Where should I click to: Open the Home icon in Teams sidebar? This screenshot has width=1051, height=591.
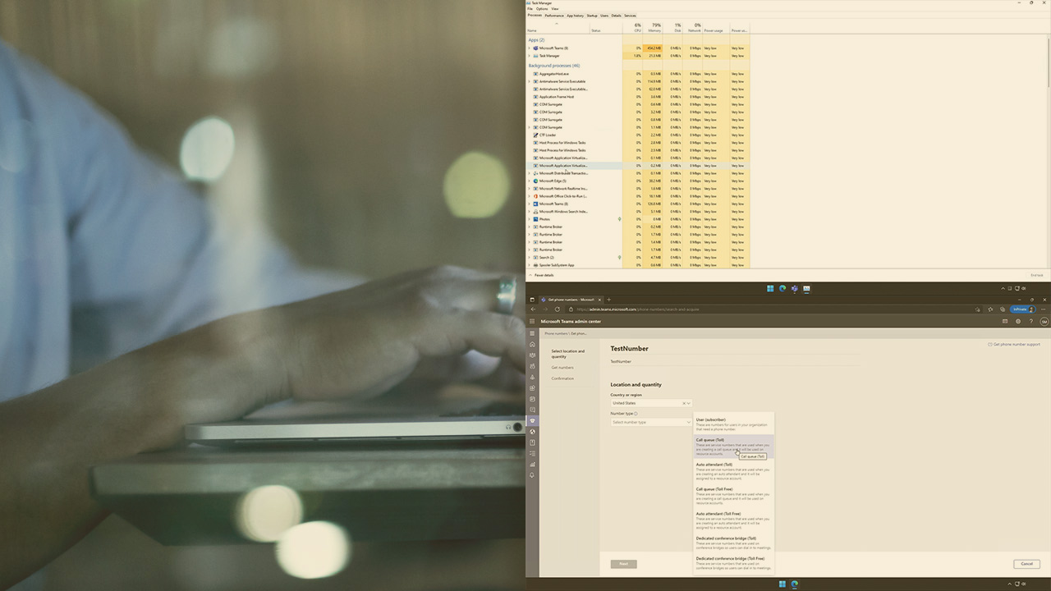[x=532, y=344]
